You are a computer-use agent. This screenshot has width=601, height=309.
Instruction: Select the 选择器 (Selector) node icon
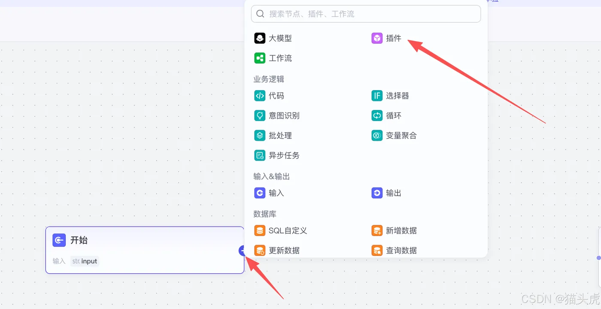pos(376,96)
